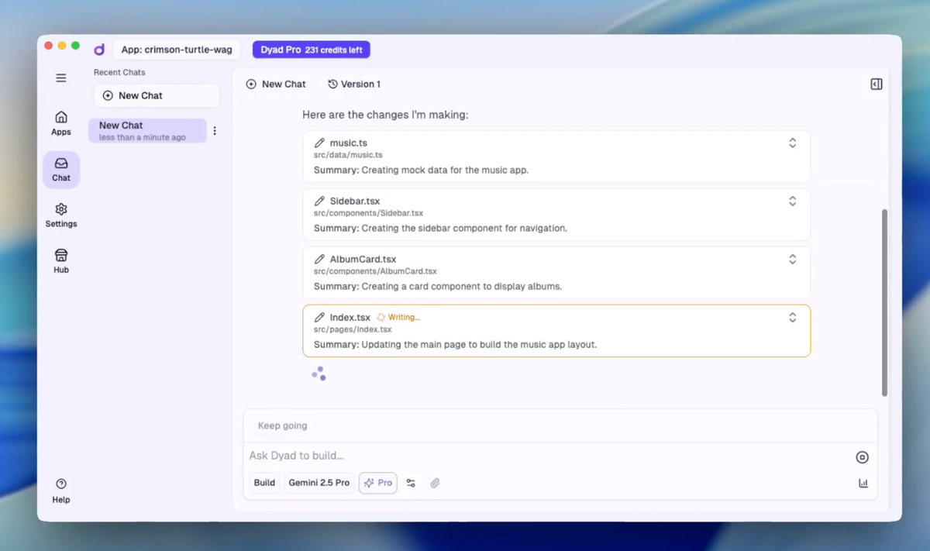Viewport: 930px width, 551px height.
Task: Click the Dyad Pro credits button
Action: (x=312, y=50)
